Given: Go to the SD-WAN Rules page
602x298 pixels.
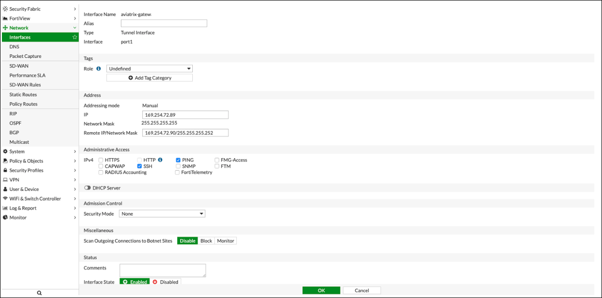Looking at the screenshot, I should (25, 85).
